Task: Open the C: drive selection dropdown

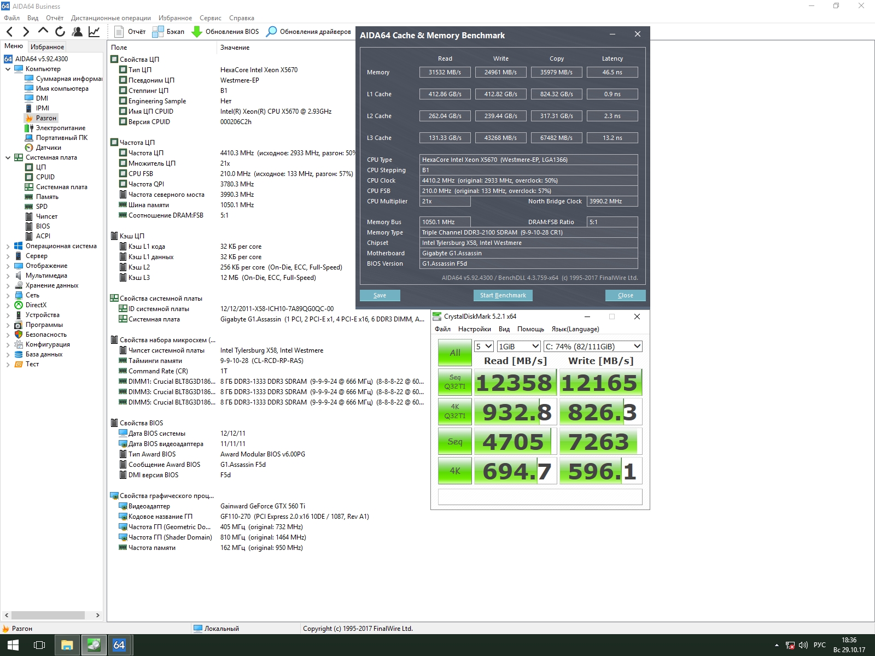Action: (593, 347)
